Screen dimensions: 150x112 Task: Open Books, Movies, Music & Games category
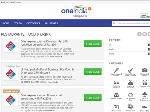pyautogui.click(x=130, y=70)
